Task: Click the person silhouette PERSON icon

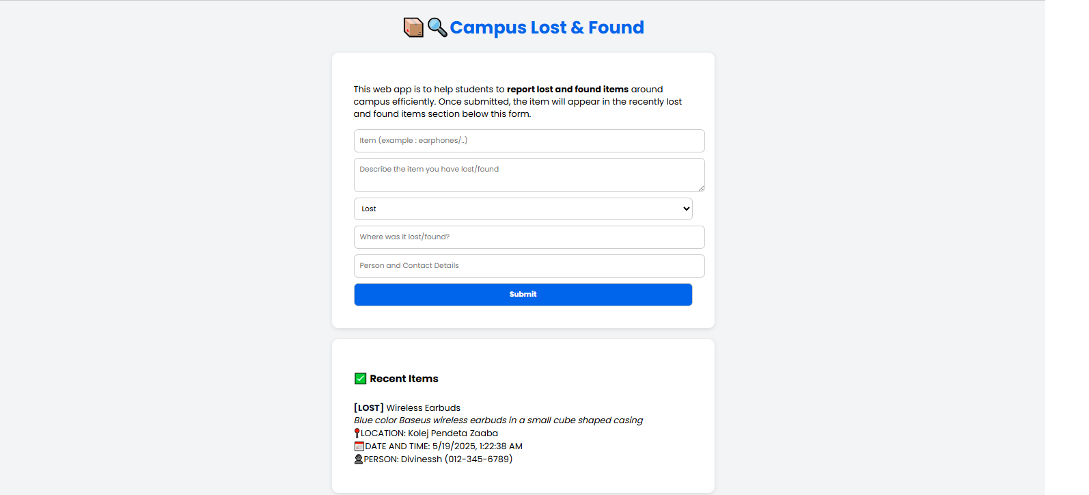Action: (x=359, y=459)
